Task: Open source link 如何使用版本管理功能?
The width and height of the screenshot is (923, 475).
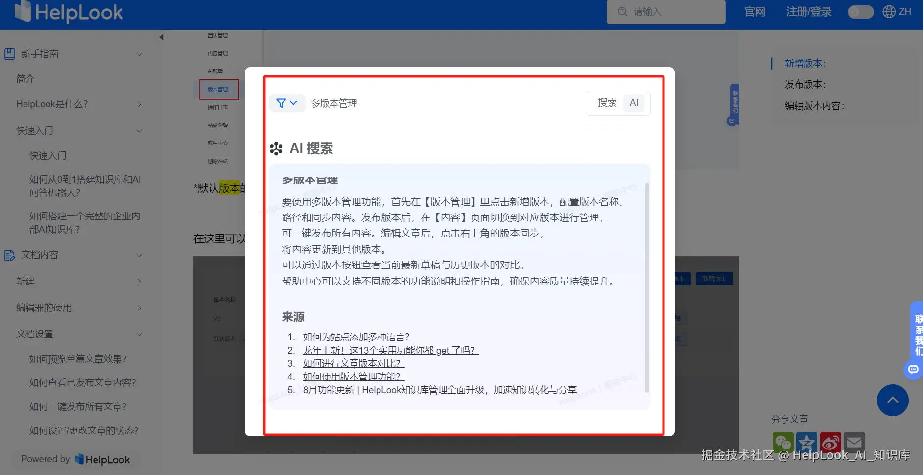Action: click(354, 377)
